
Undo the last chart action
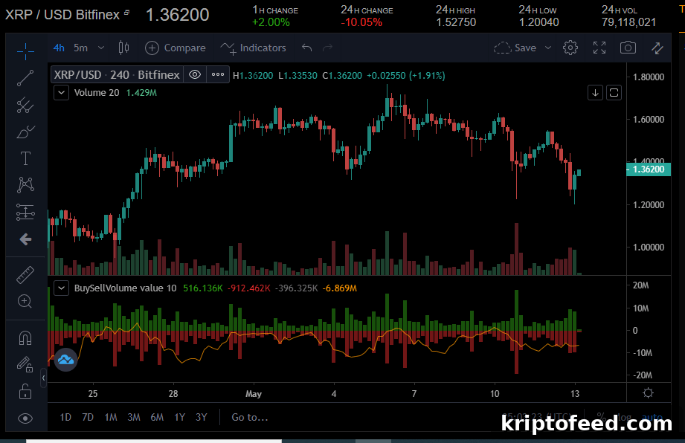point(306,48)
